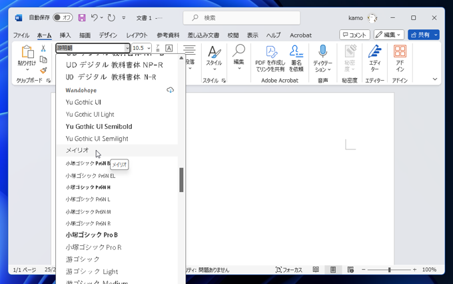The height and width of the screenshot is (284, 453).
Task: Request signatures via Acrobat
Action: coord(296,59)
